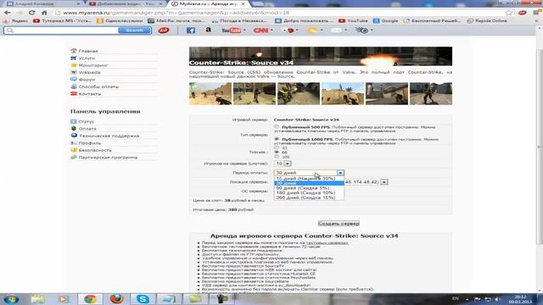
Task: Click the blue Search button
Action: point(135,30)
